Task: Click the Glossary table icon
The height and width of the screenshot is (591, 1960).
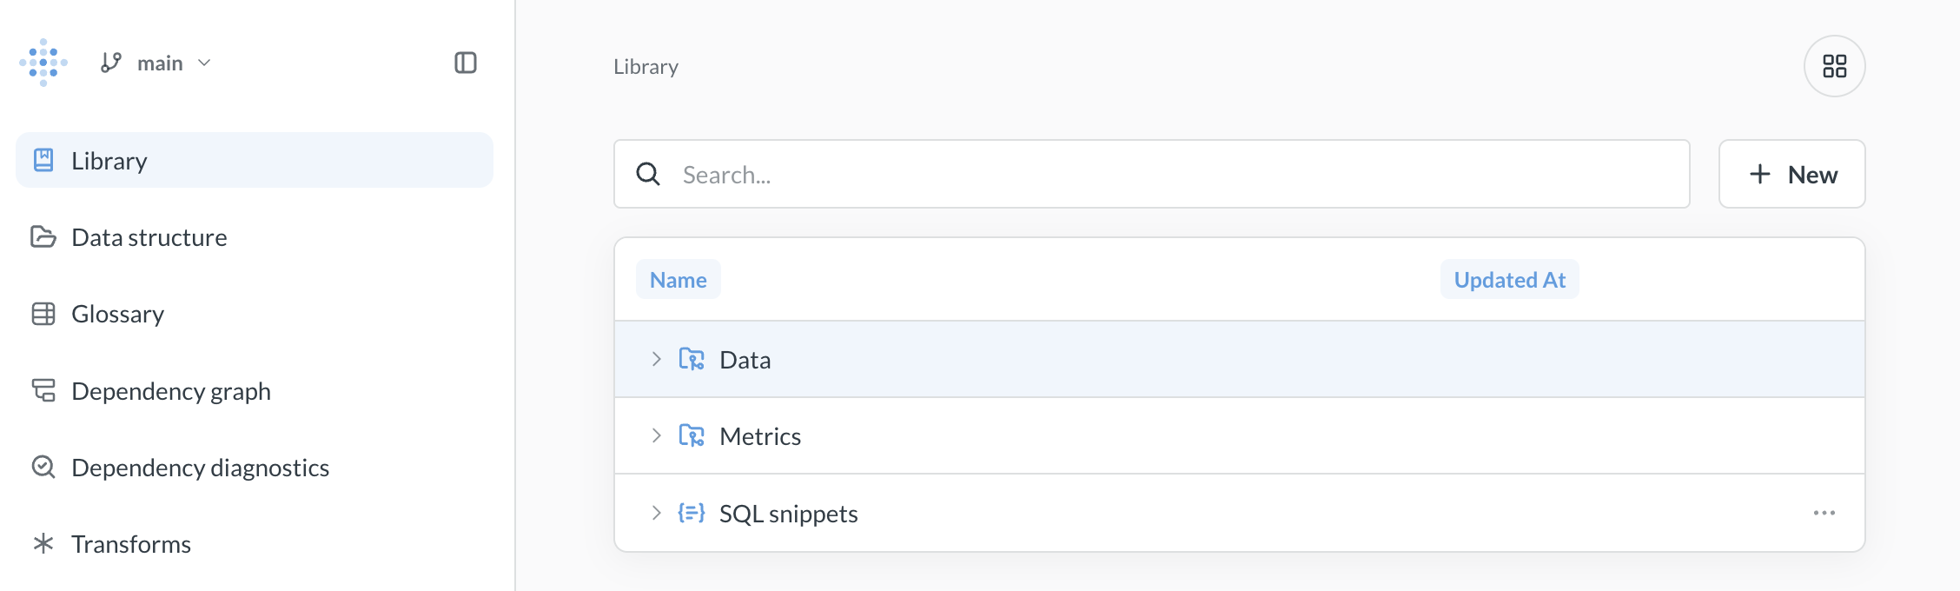Action: click(x=42, y=314)
